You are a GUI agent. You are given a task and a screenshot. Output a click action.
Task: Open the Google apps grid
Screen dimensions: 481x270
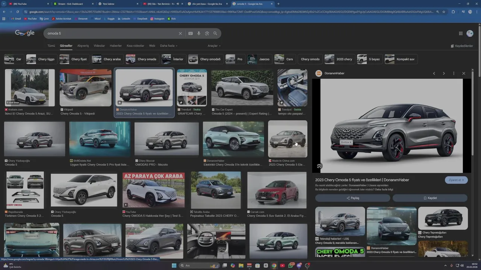461,33
